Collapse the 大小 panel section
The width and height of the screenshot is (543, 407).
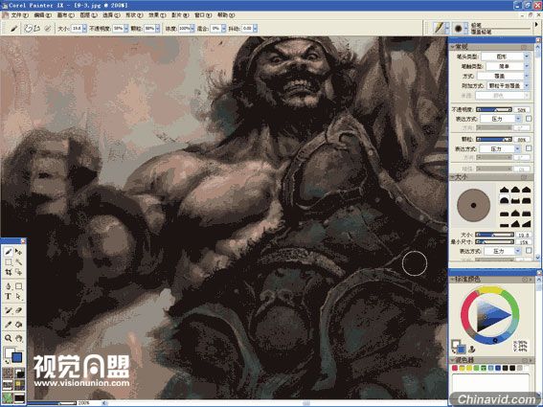pos(452,177)
